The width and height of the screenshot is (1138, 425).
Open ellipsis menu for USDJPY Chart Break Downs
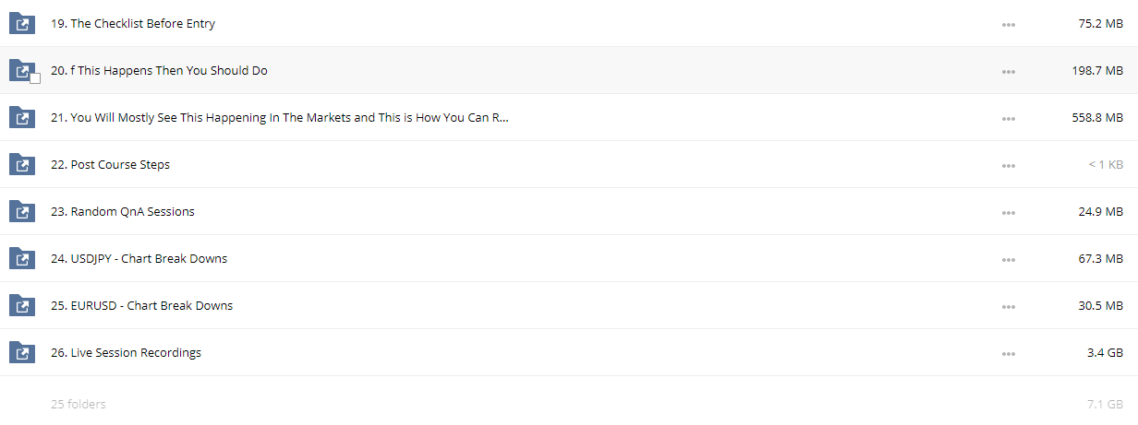point(1008,259)
